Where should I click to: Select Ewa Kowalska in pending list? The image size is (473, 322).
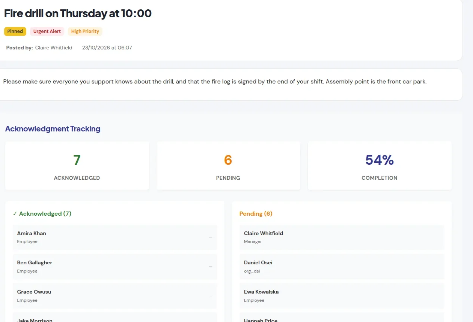tap(342, 296)
